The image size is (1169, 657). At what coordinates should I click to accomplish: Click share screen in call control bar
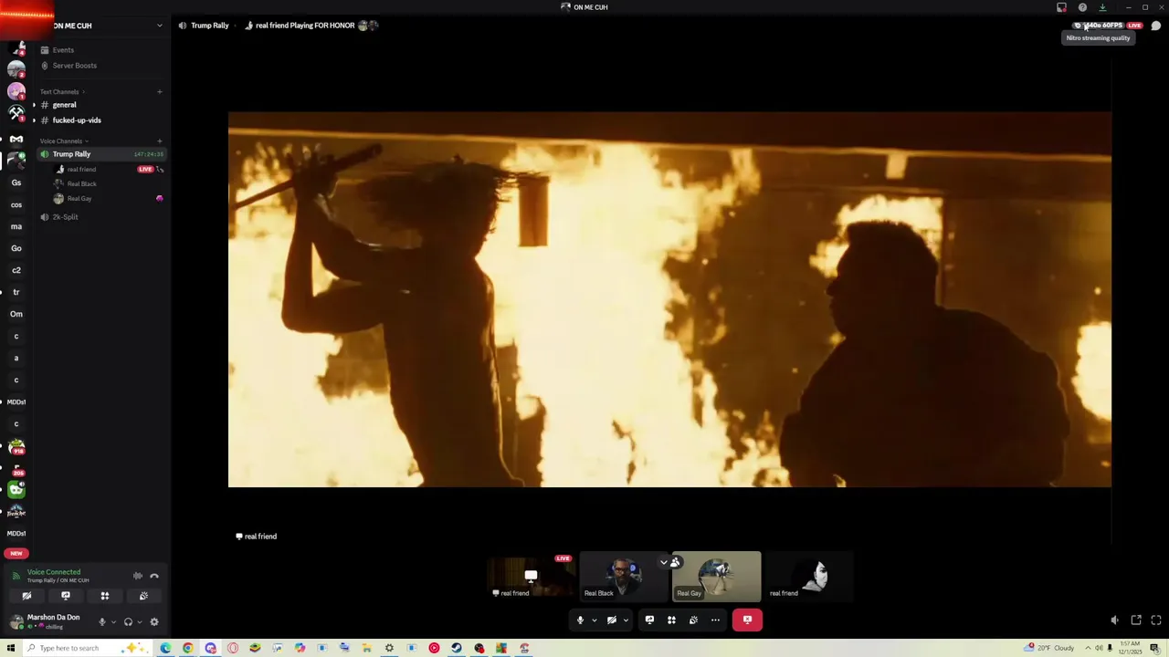[x=649, y=620]
